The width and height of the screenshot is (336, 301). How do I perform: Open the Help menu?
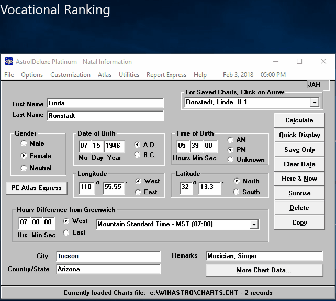200,75
